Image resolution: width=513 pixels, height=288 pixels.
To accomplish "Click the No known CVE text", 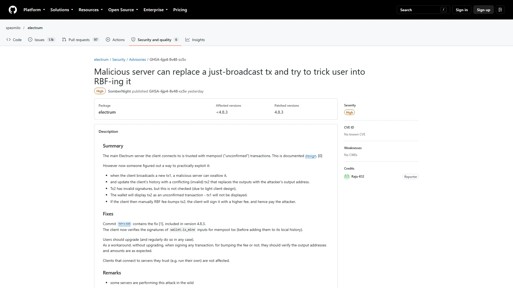I will [355, 134].
